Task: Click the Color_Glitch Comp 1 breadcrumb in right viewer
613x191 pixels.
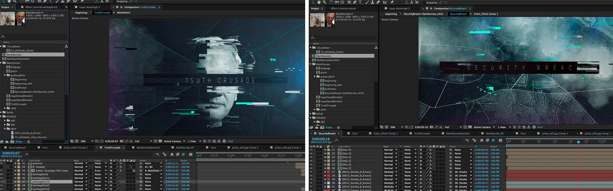Action: [486, 14]
